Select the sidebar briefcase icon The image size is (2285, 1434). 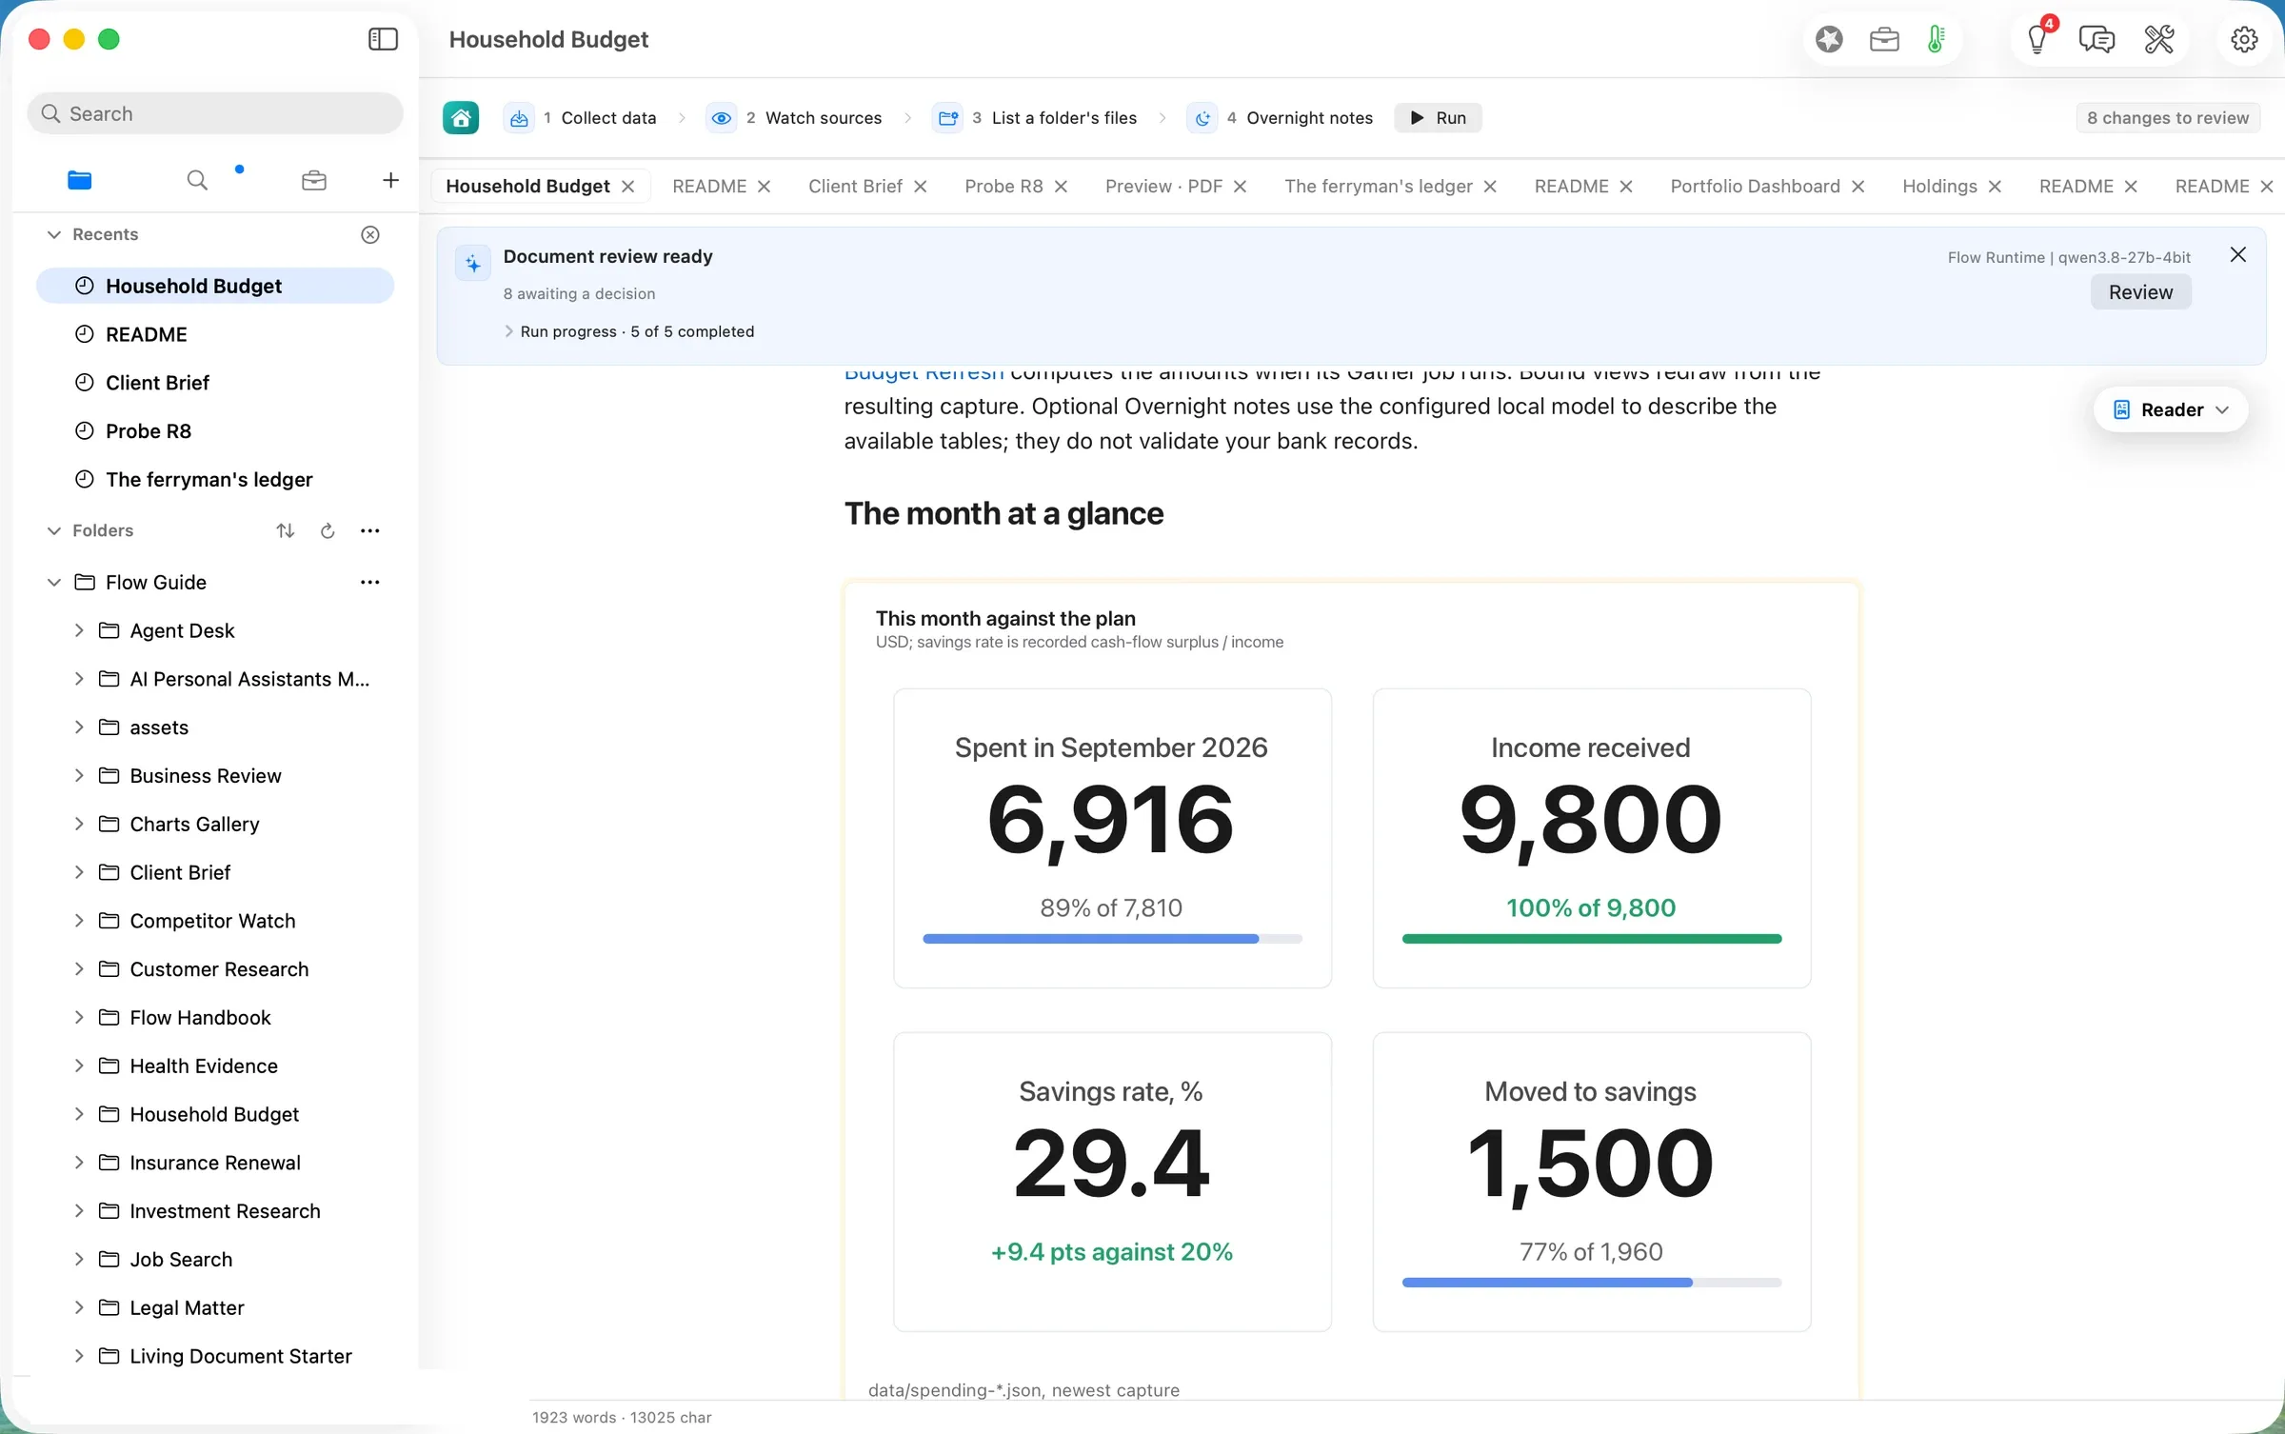pos(314,180)
